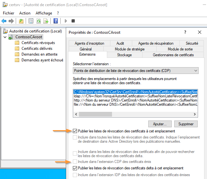Select the http://<Nom du serveur DNS> location entry
Viewport: 207px width, 179px height.
pyautogui.click(x=135, y=100)
